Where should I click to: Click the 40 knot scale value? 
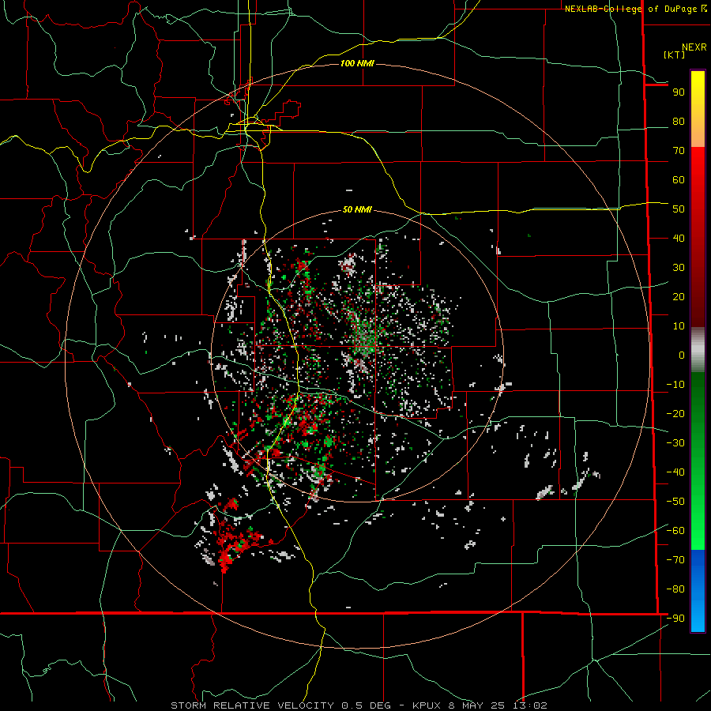pyautogui.click(x=679, y=239)
